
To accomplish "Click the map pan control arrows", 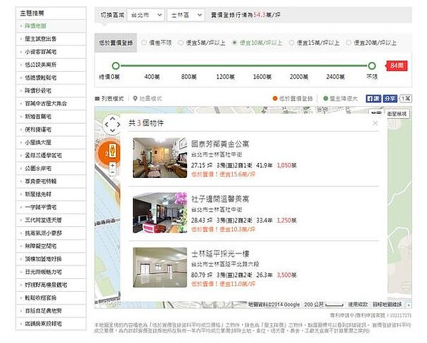I will [112, 125].
